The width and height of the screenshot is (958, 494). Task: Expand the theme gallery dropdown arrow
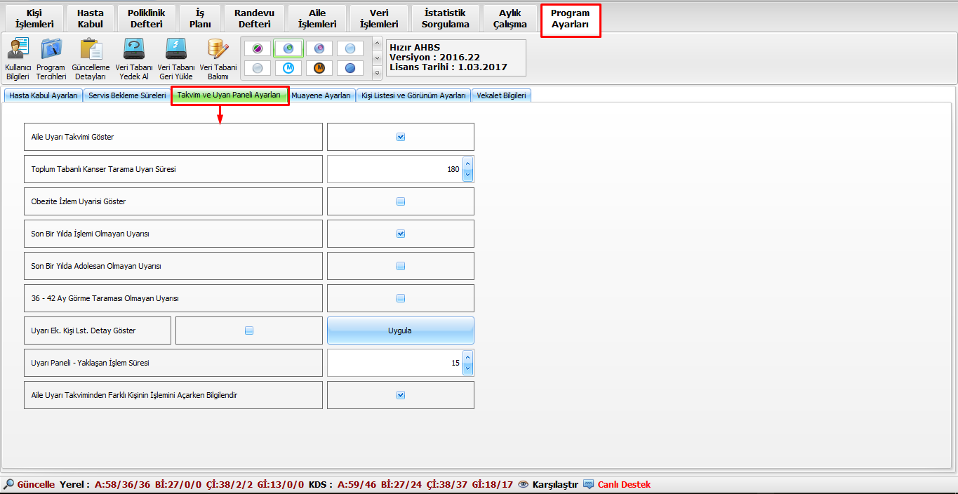point(378,73)
